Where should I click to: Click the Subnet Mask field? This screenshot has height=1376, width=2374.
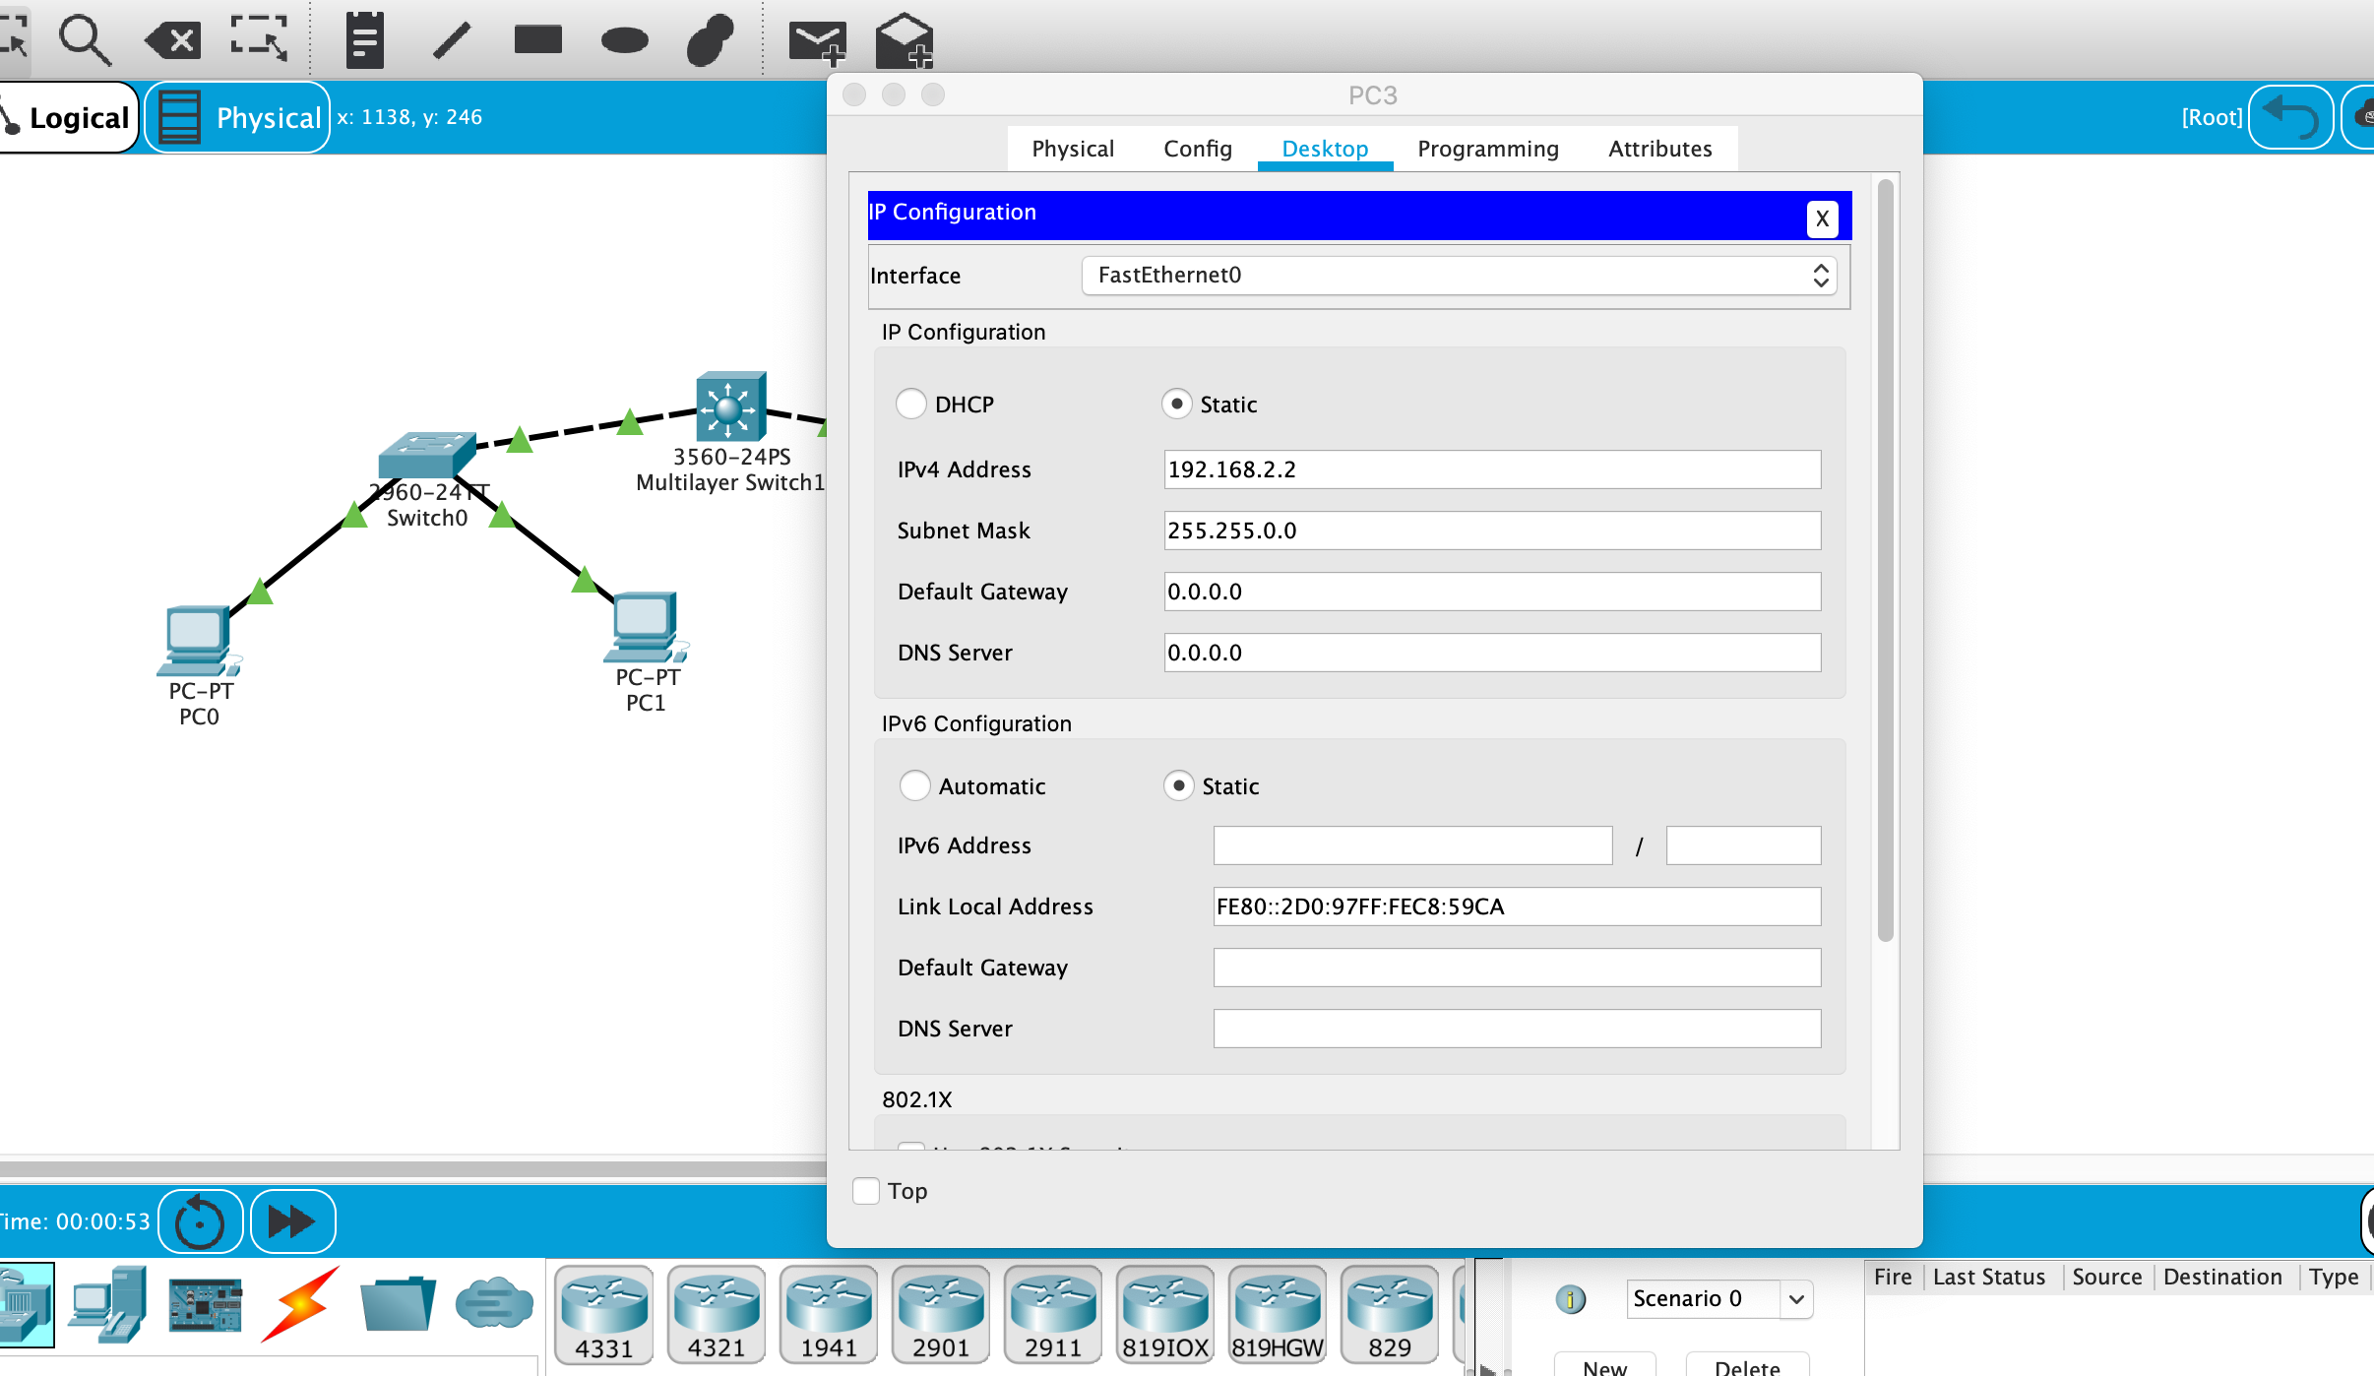(1492, 531)
